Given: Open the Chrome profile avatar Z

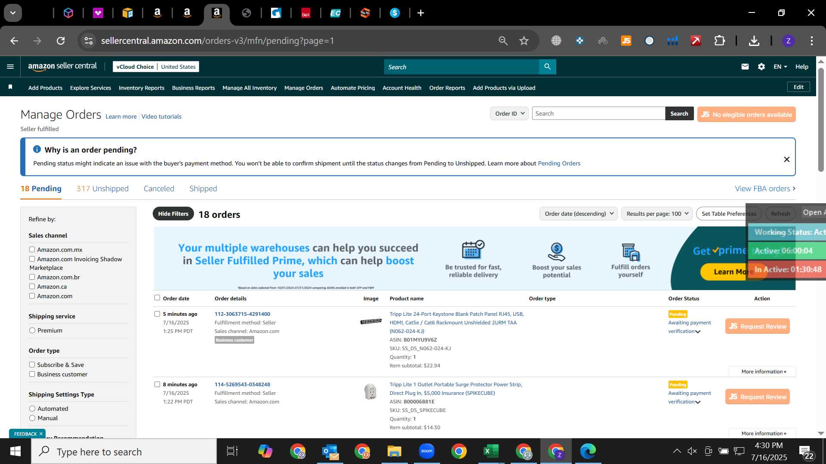Looking at the screenshot, I should pos(788,41).
